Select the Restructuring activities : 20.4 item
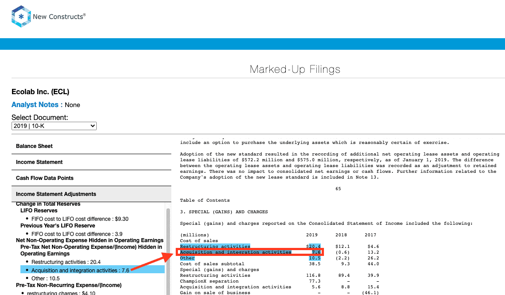Viewport: 505px width, 295px height. (x=66, y=262)
